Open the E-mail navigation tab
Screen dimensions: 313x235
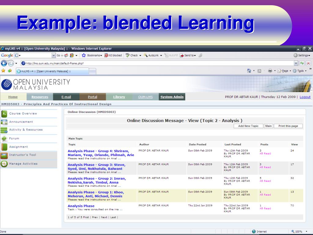pyautogui.click(x=66, y=97)
